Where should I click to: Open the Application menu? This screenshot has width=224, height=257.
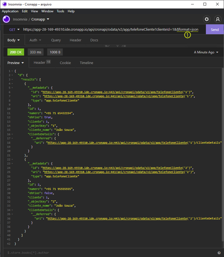pos(10,11)
